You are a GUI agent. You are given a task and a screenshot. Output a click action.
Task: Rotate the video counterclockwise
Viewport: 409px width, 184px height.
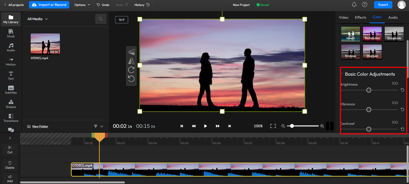(131, 79)
